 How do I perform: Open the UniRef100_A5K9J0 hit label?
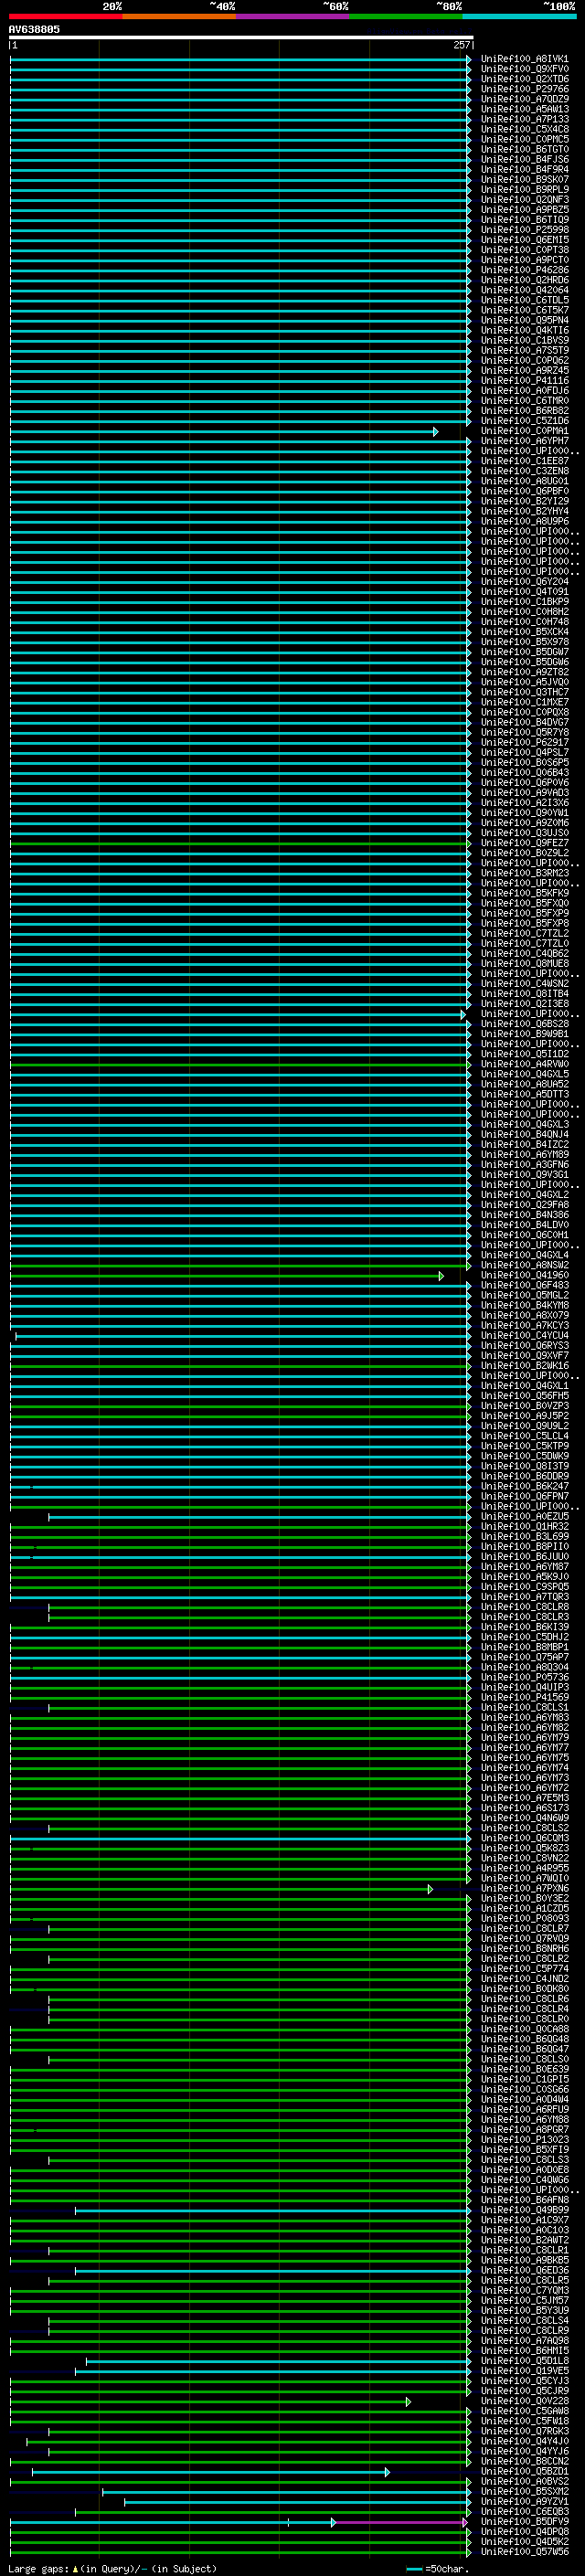click(x=524, y=1576)
